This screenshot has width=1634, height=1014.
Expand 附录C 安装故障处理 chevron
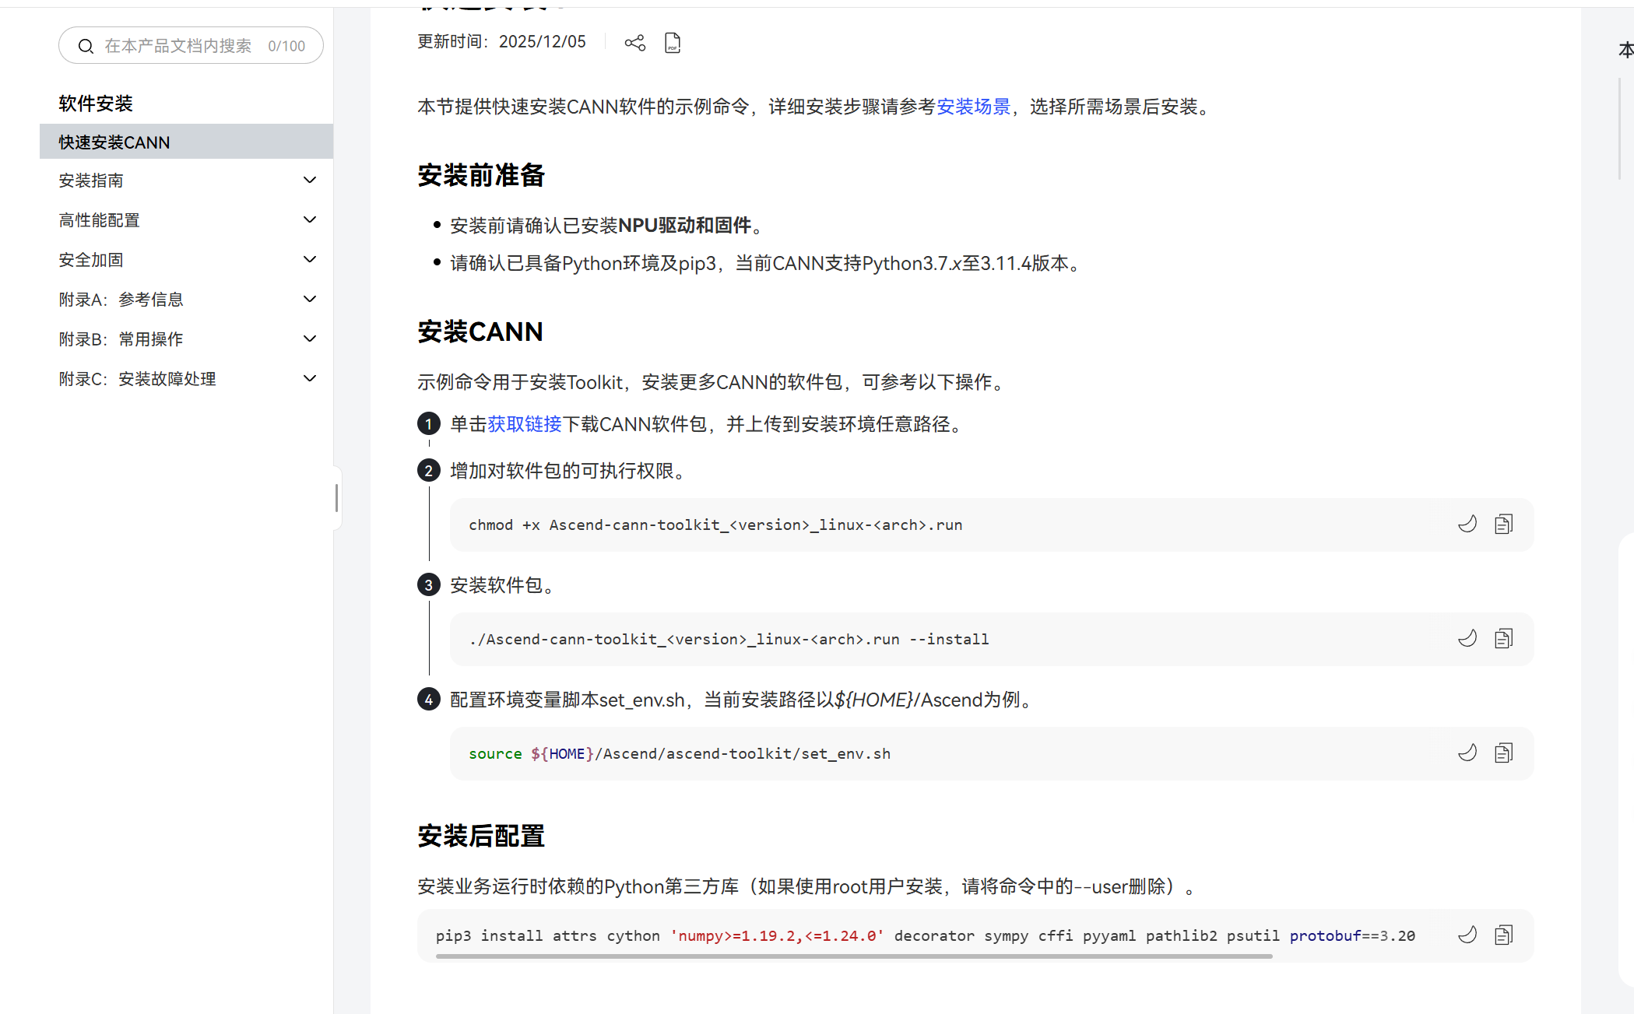(309, 379)
